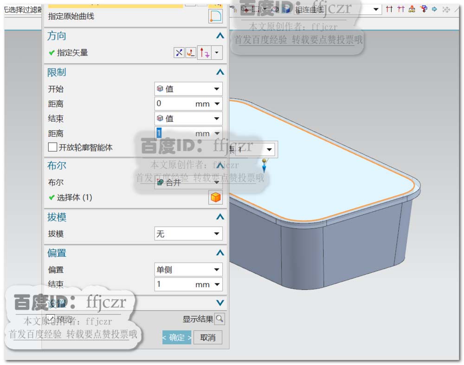Viewport: 464px width, 365px height.
Task: Collapse the 限制 section
Action: [x=220, y=72]
